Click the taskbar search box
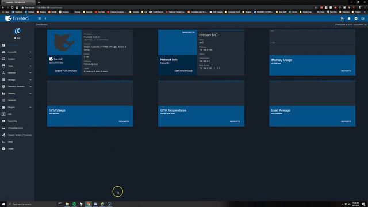 (32, 204)
